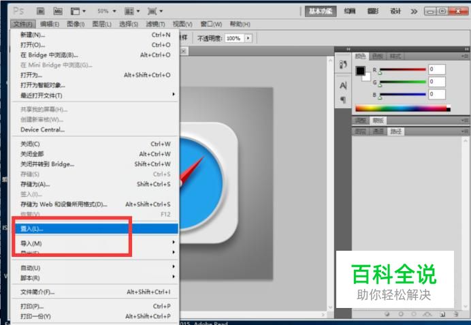Screen dimensions: 471x325
Task: Open the screen mode dropdown arrow
Action: (161, 11)
